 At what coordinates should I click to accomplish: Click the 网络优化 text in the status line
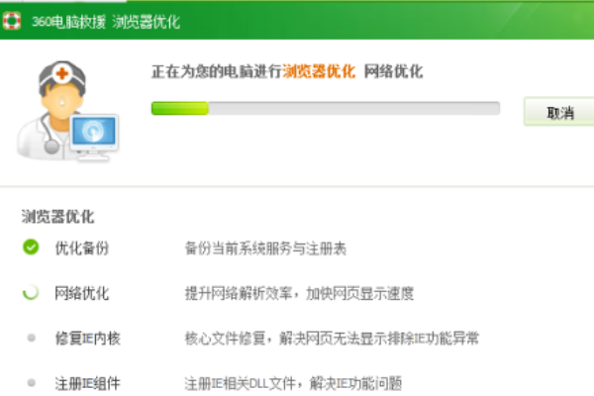[x=393, y=71]
